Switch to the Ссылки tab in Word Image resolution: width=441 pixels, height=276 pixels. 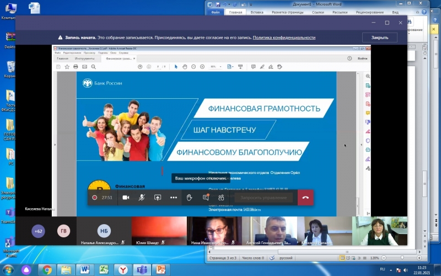(318, 12)
